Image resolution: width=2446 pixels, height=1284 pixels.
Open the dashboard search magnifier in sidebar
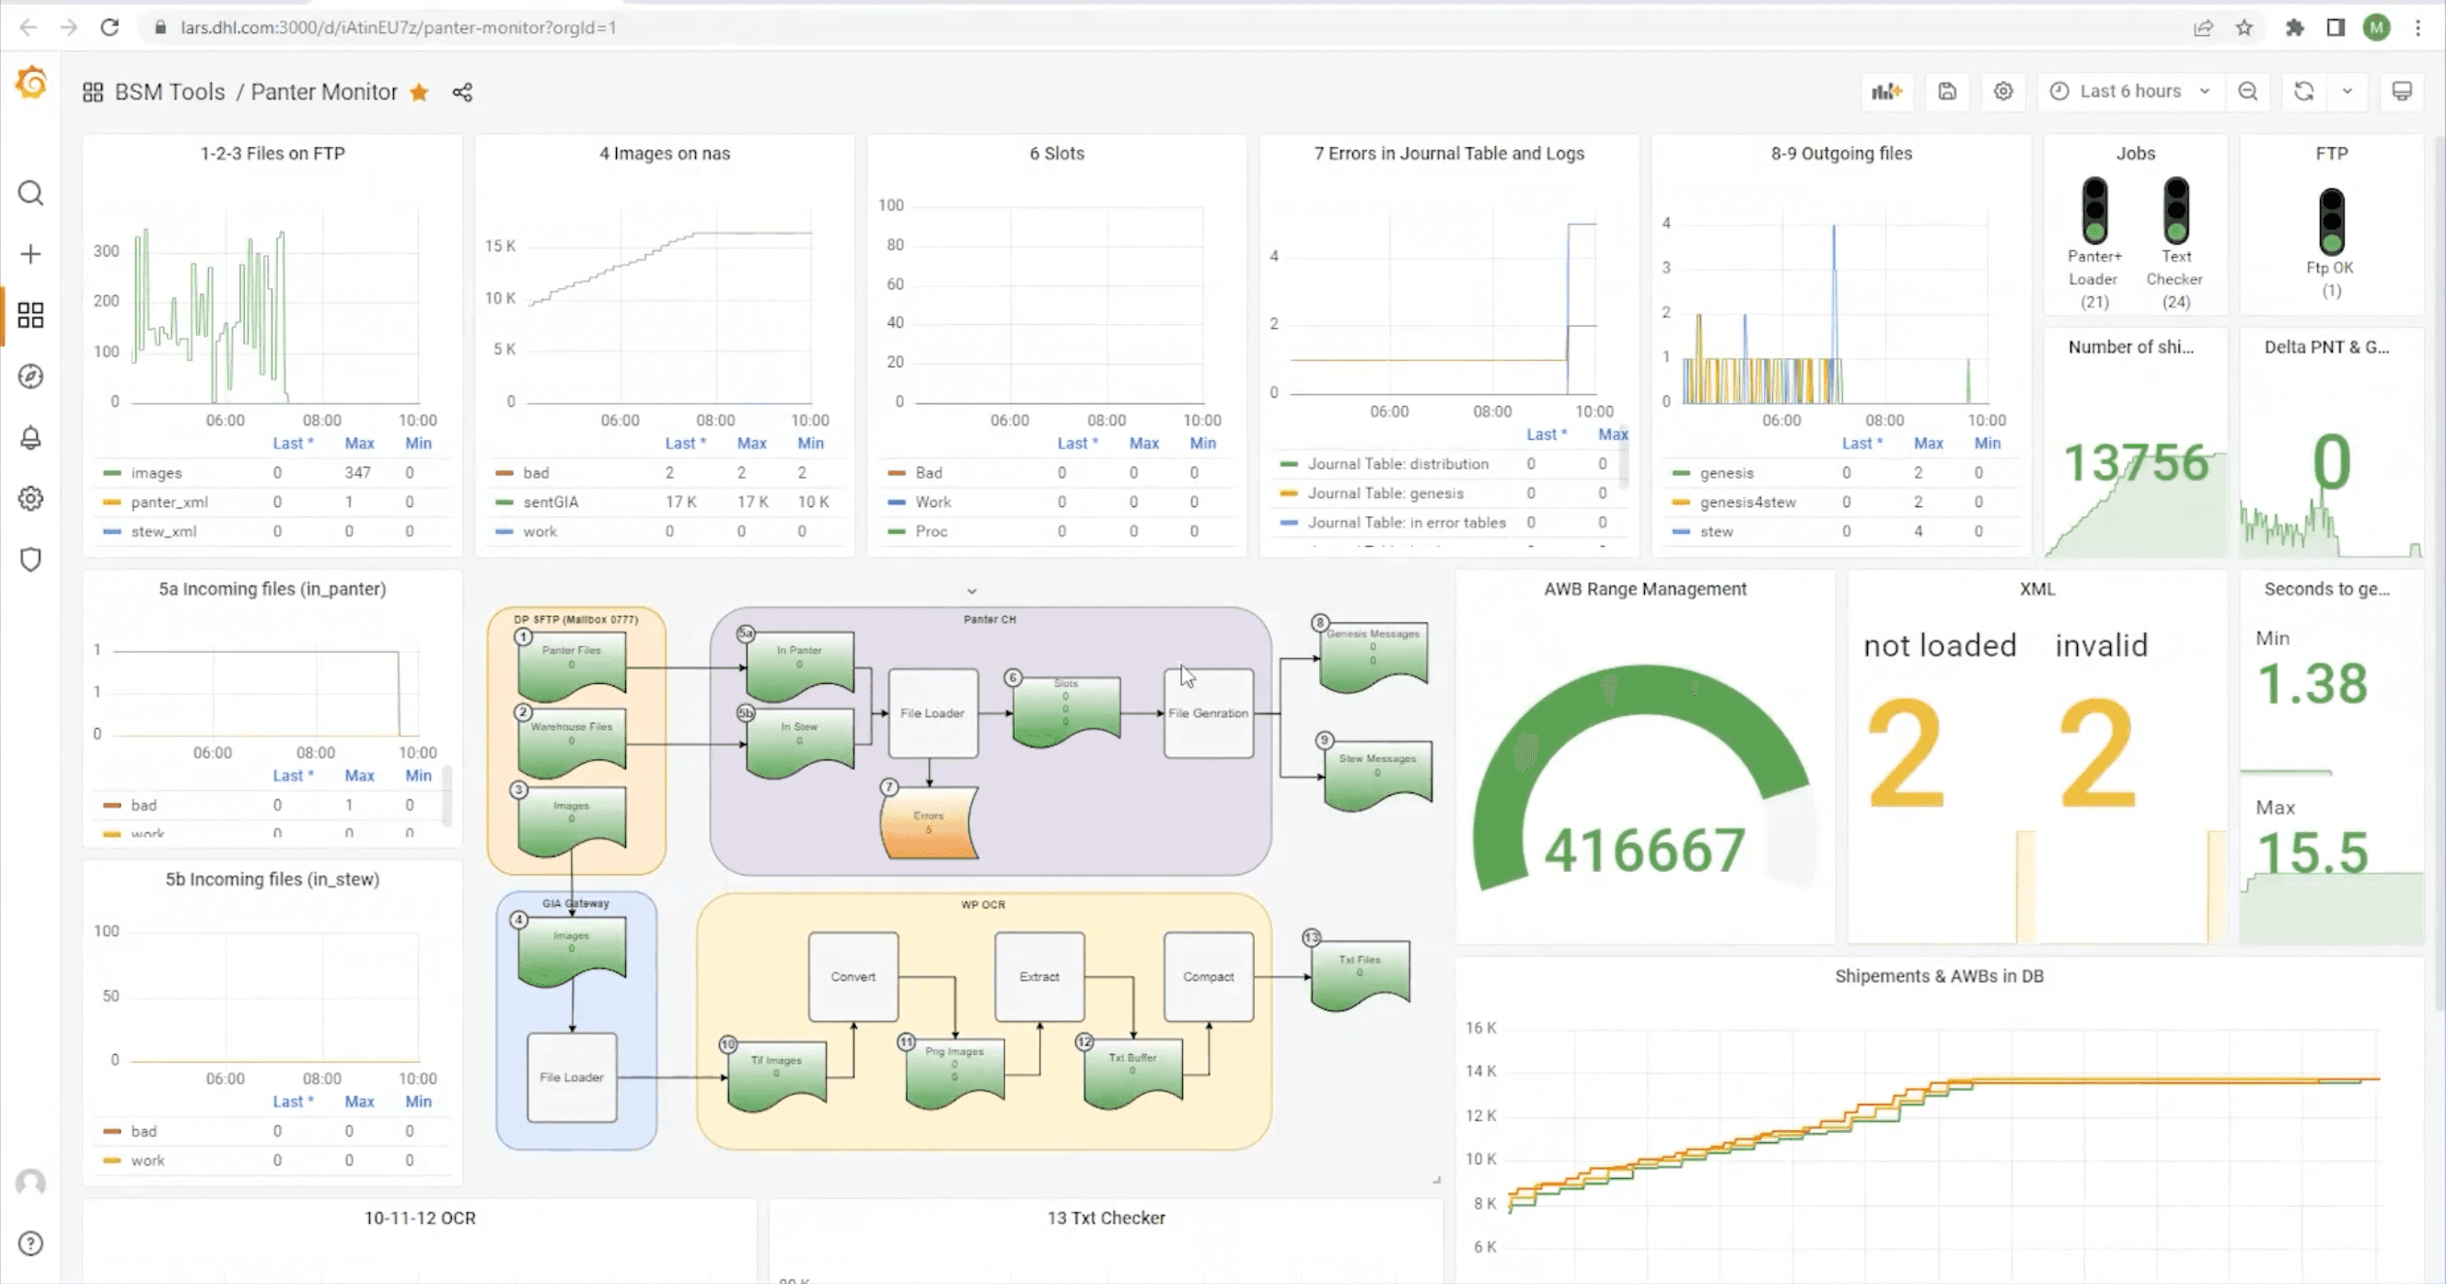point(30,192)
